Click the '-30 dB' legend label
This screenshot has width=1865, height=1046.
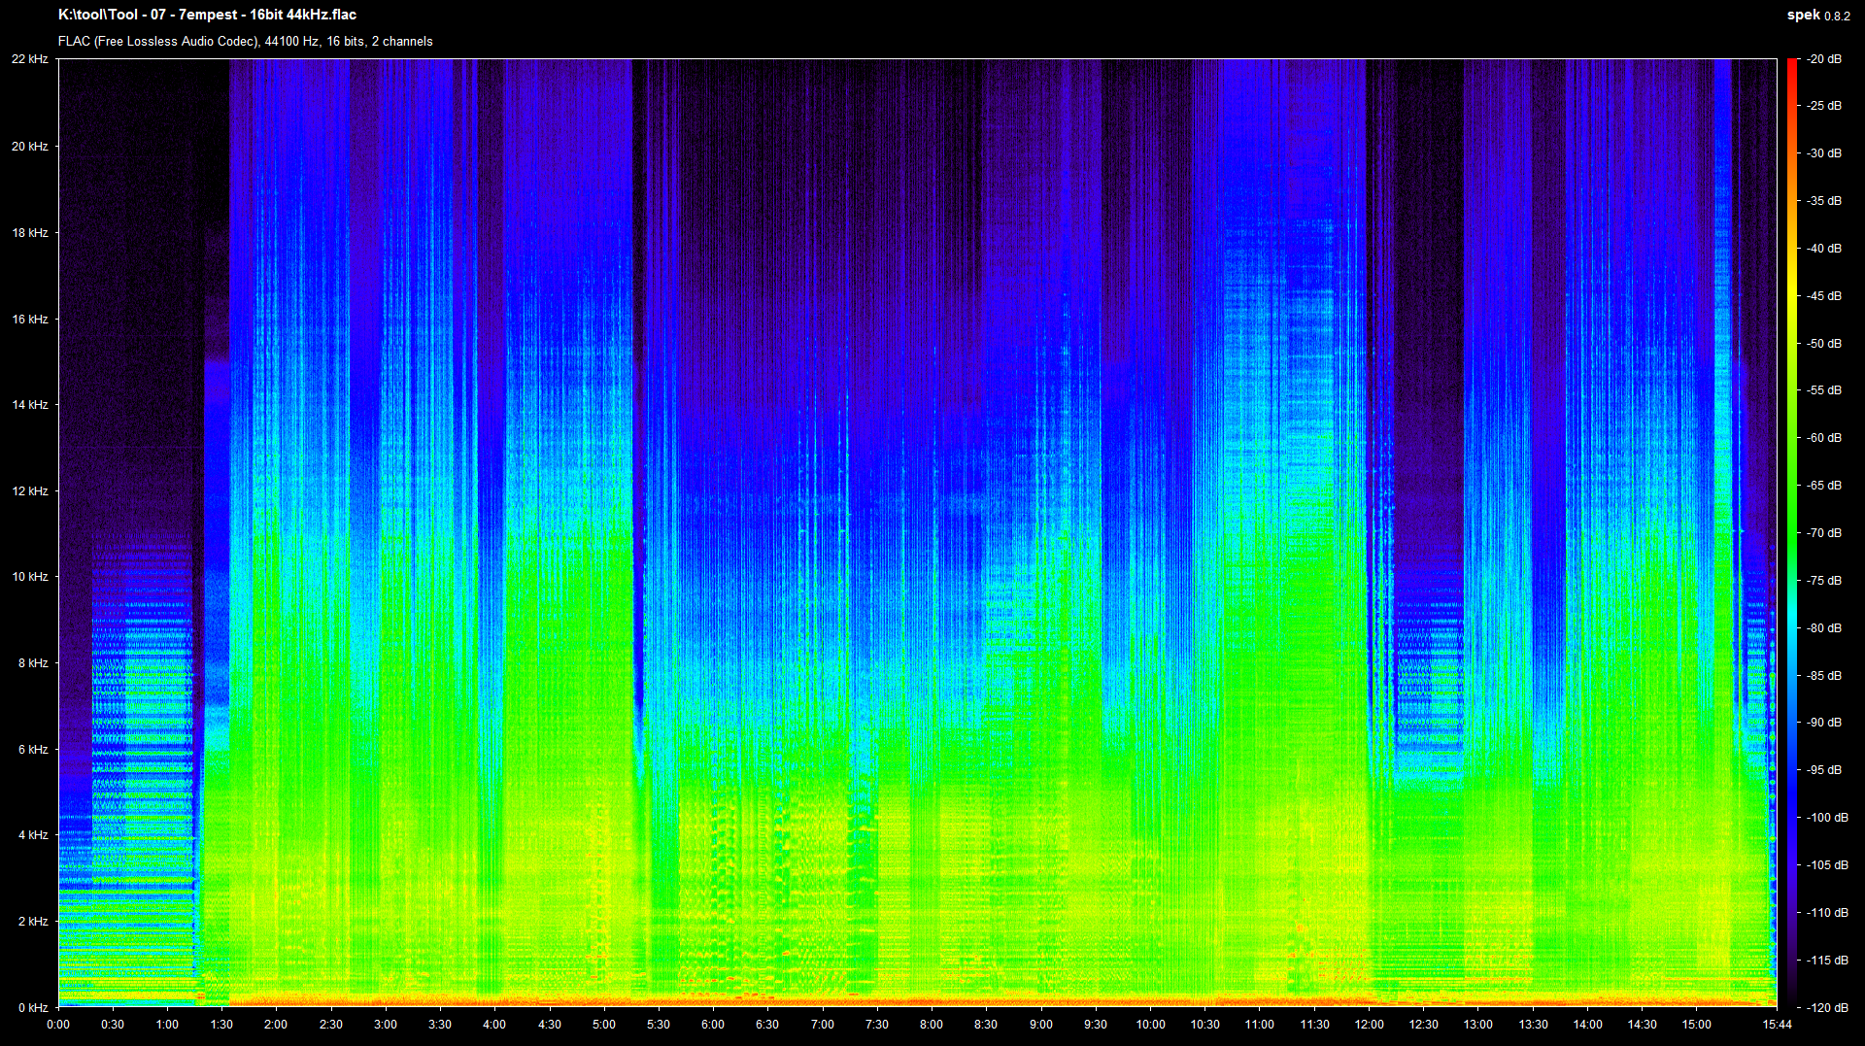click(1823, 153)
